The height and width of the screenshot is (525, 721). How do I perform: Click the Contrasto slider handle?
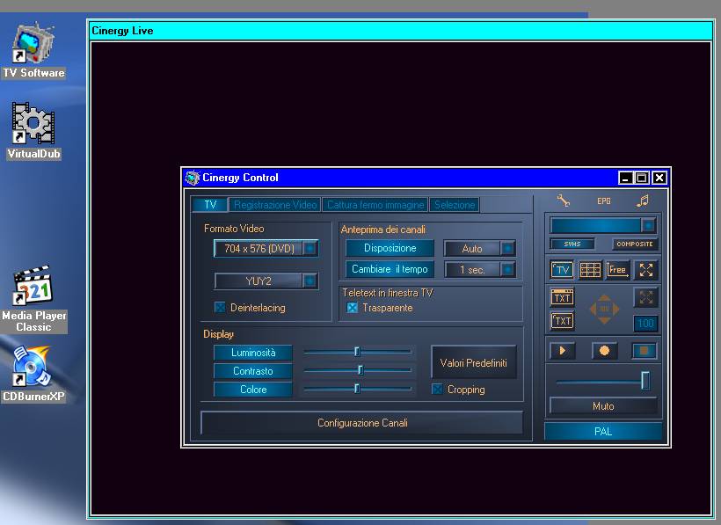coord(360,370)
